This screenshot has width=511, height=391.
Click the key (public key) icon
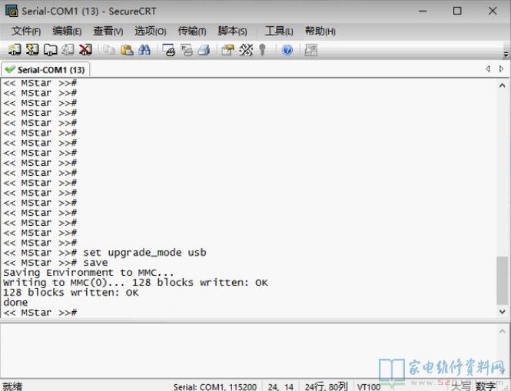point(263,50)
